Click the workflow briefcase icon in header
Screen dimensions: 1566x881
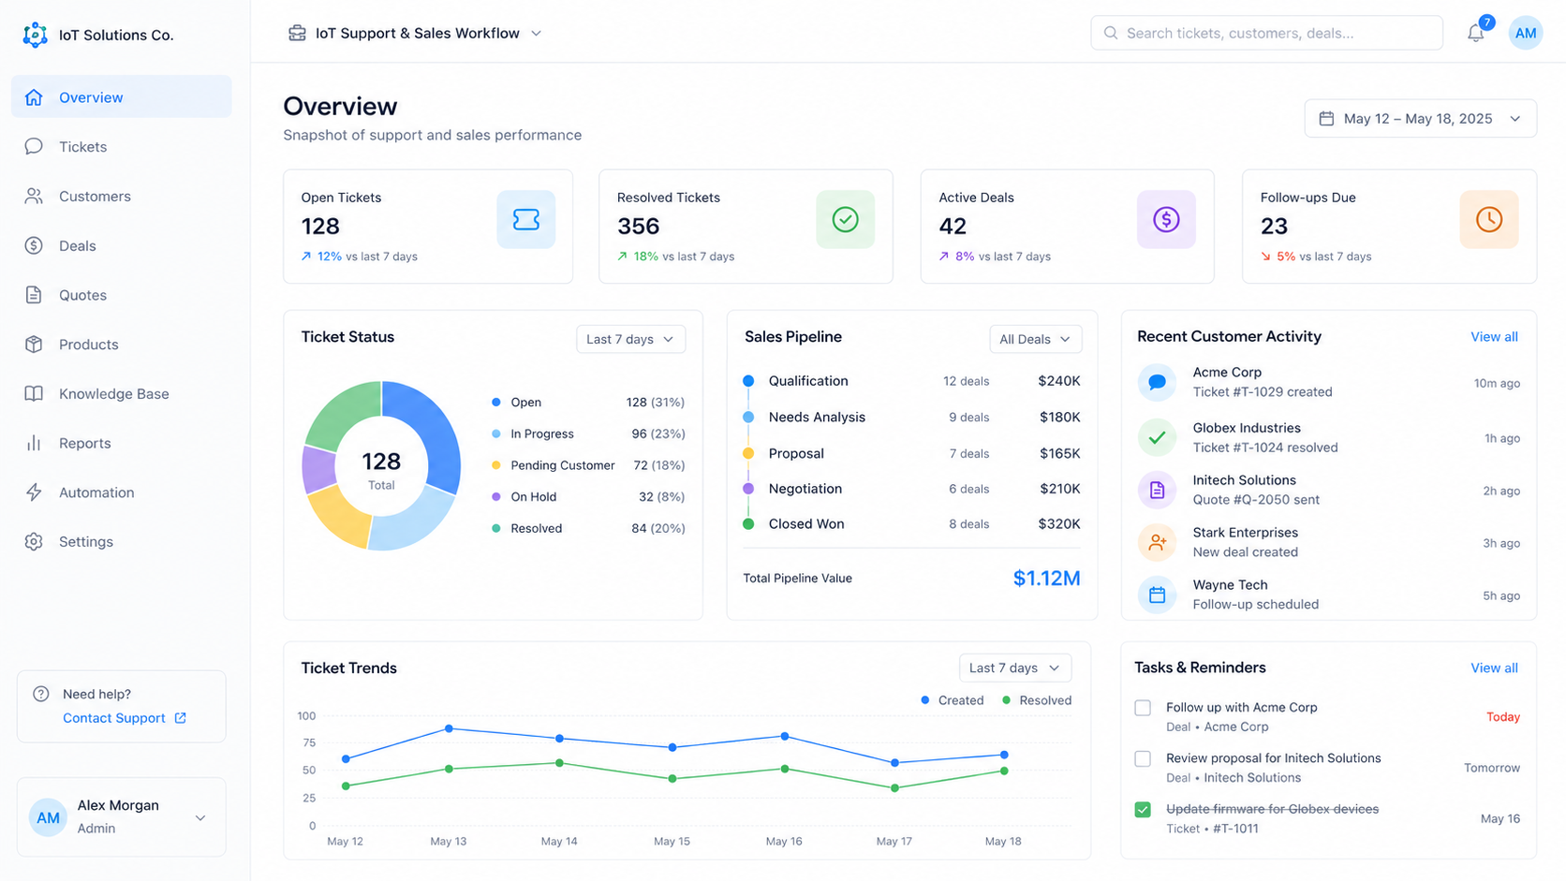(297, 33)
